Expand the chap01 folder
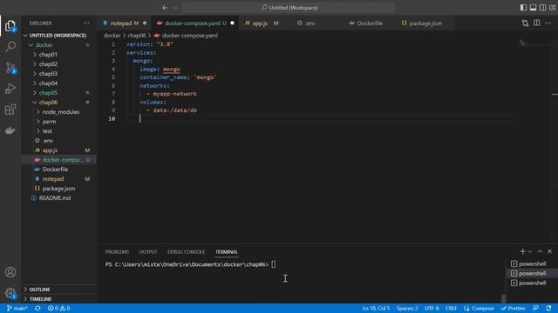 [x=58, y=55]
